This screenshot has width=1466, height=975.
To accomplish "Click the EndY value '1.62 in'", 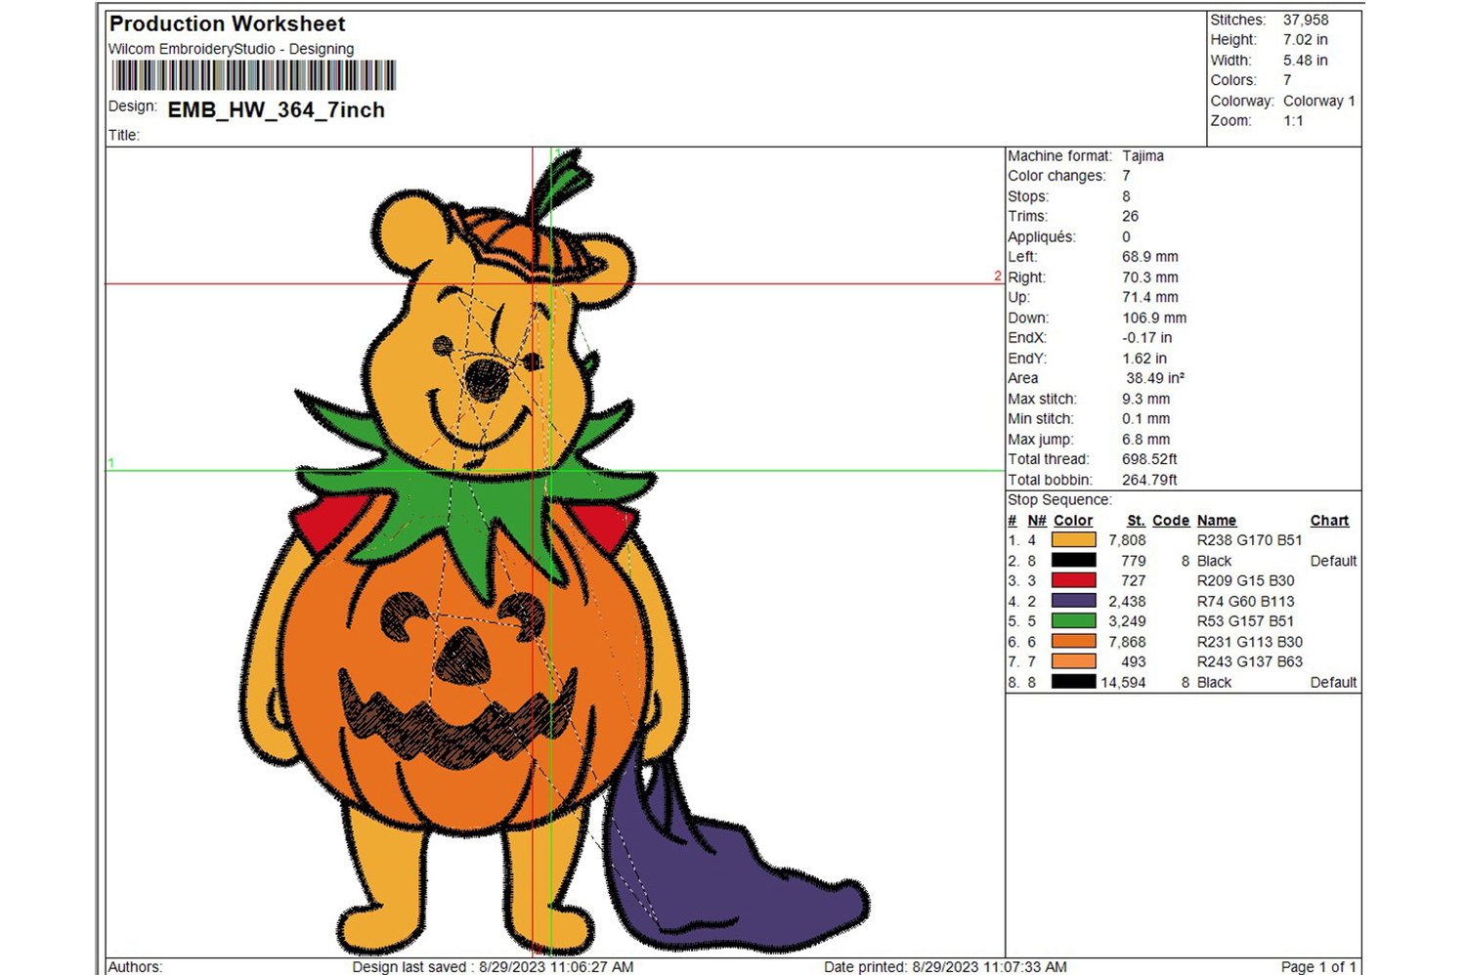I will pos(1144,359).
